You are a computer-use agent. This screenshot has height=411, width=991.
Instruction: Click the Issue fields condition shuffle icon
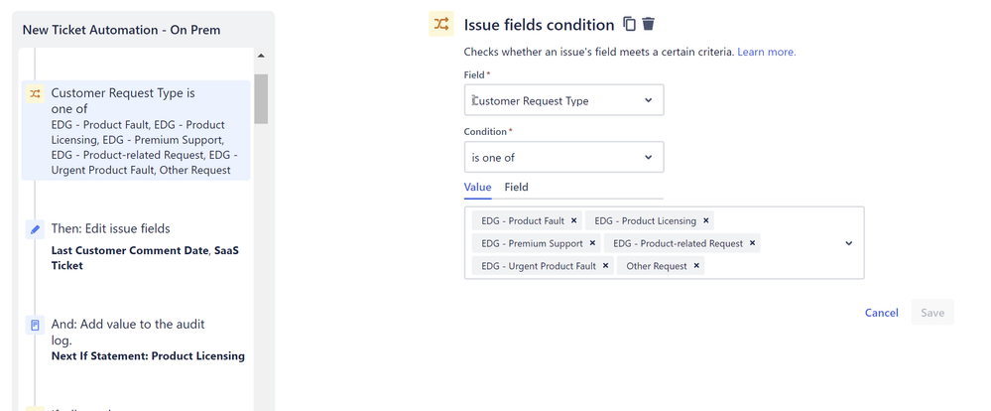point(441,25)
